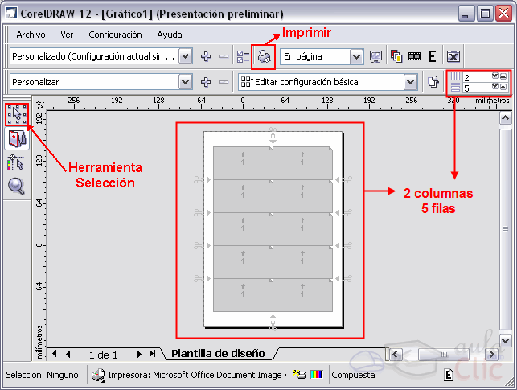Click the Print (Imprimir) printer icon

coord(264,57)
